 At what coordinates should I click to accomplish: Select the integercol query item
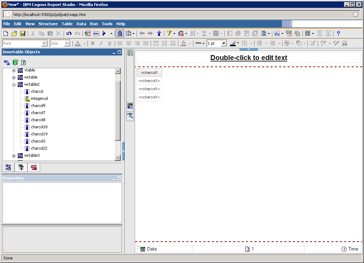click(x=39, y=98)
